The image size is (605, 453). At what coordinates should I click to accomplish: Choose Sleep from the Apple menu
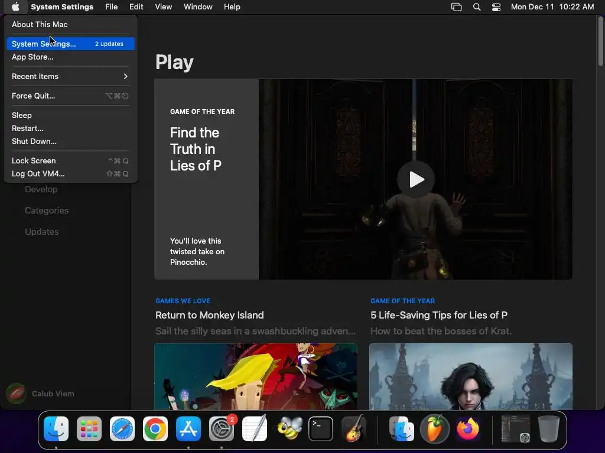(70, 115)
